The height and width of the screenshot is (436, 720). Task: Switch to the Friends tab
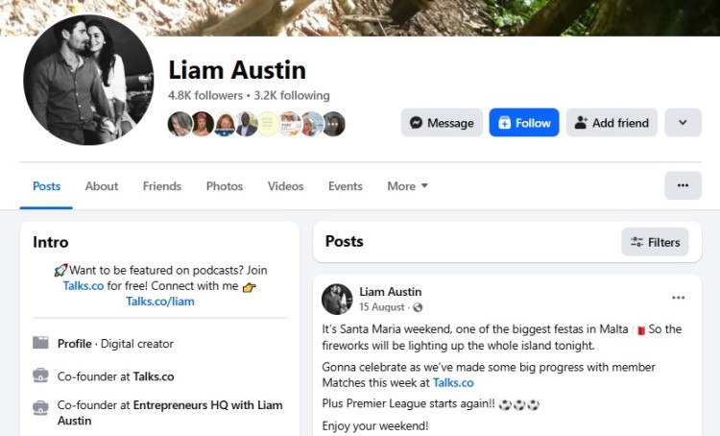click(162, 186)
